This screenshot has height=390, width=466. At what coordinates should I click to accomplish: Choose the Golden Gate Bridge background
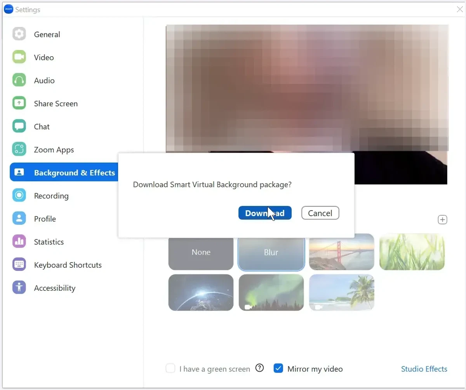[x=342, y=252]
